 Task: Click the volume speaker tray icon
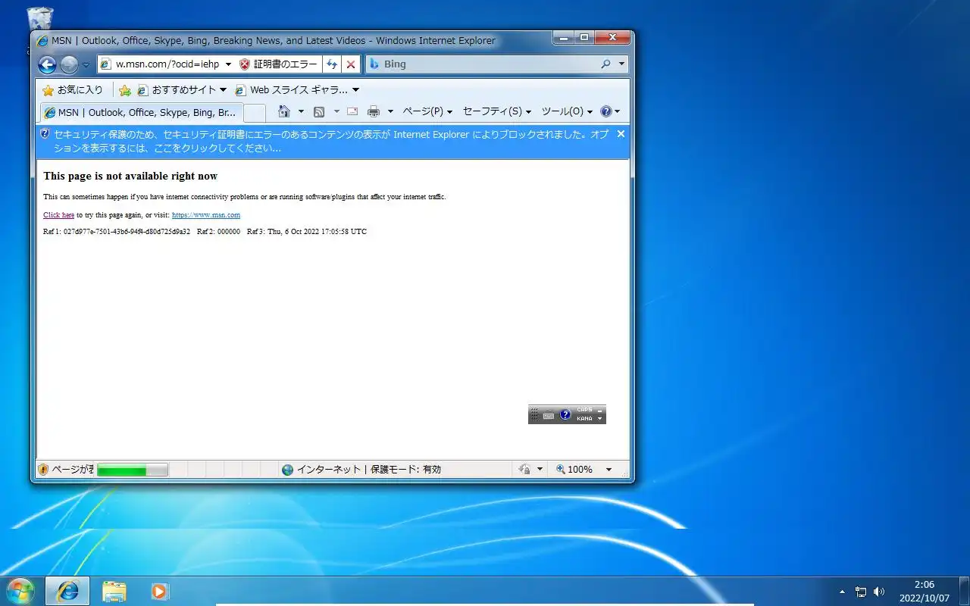click(x=879, y=592)
